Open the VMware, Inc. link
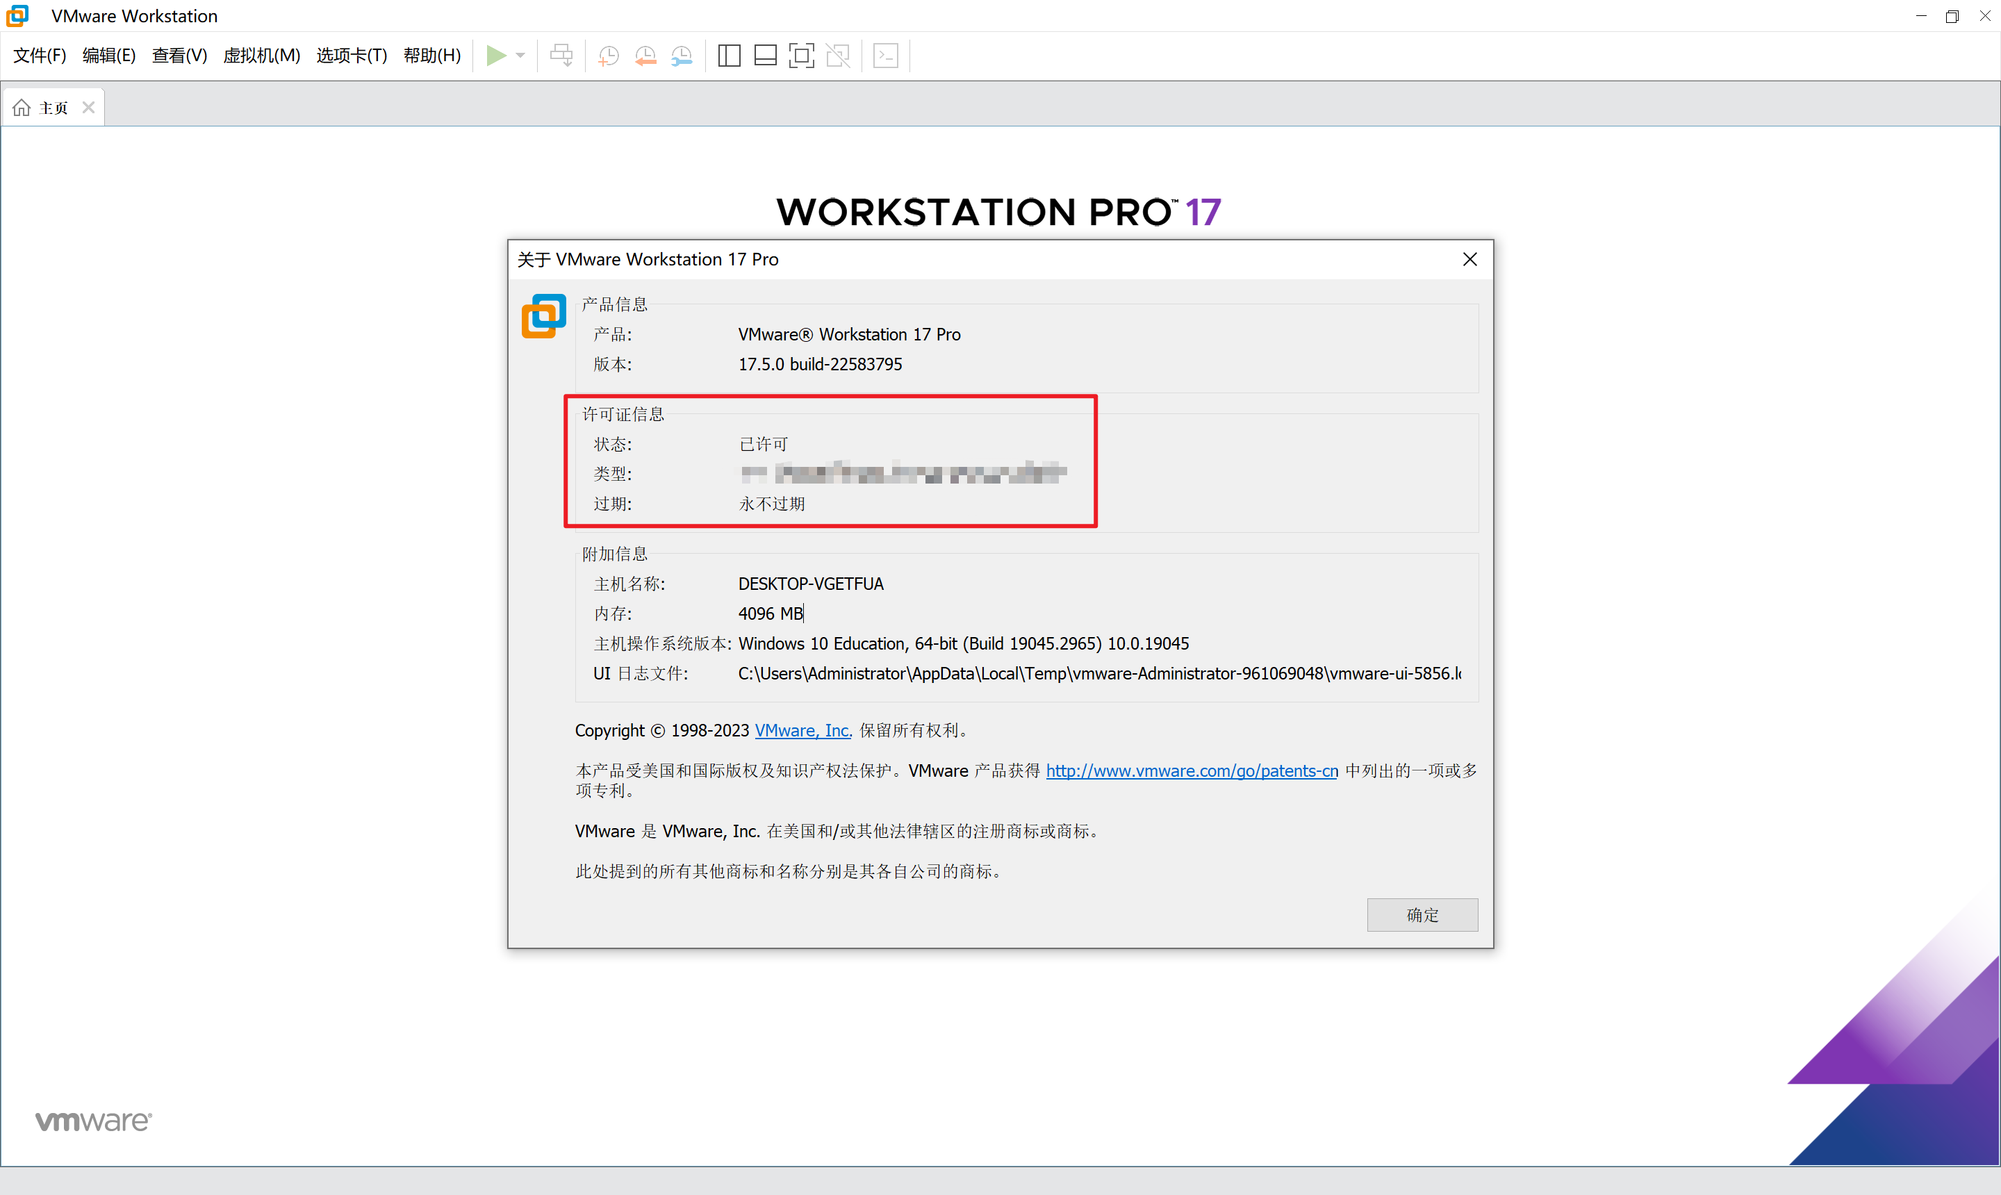This screenshot has width=2001, height=1195. [x=802, y=730]
